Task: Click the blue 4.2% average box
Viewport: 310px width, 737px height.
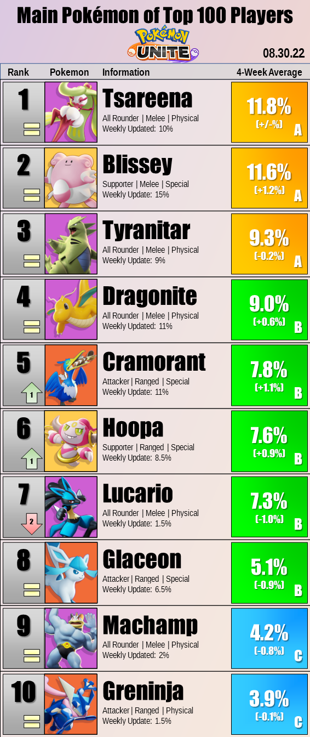Action: (269, 638)
